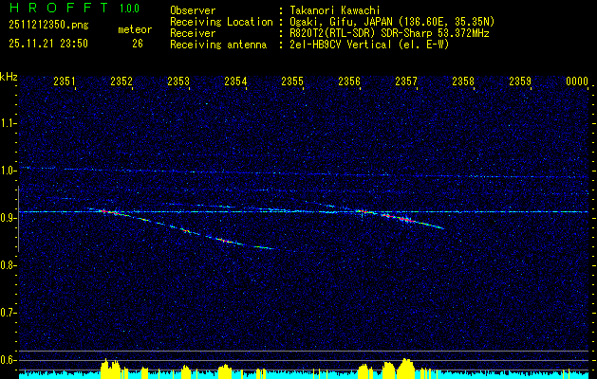Click the 2355 time axis marker
Screen dimensions: 597x379
coord(292,81)
